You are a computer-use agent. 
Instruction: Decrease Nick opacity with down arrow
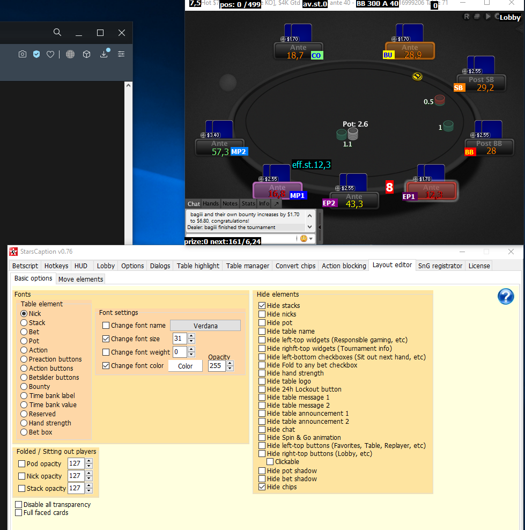pos(89,479)
